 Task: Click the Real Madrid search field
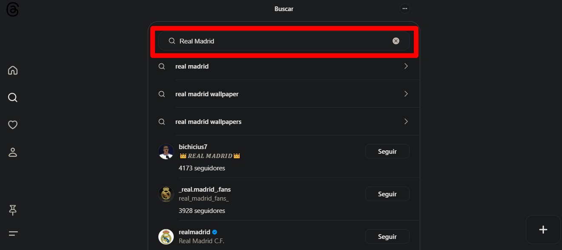284,41
